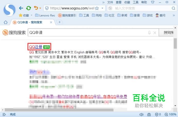Close the QQ申请 tab

(51, 22)
